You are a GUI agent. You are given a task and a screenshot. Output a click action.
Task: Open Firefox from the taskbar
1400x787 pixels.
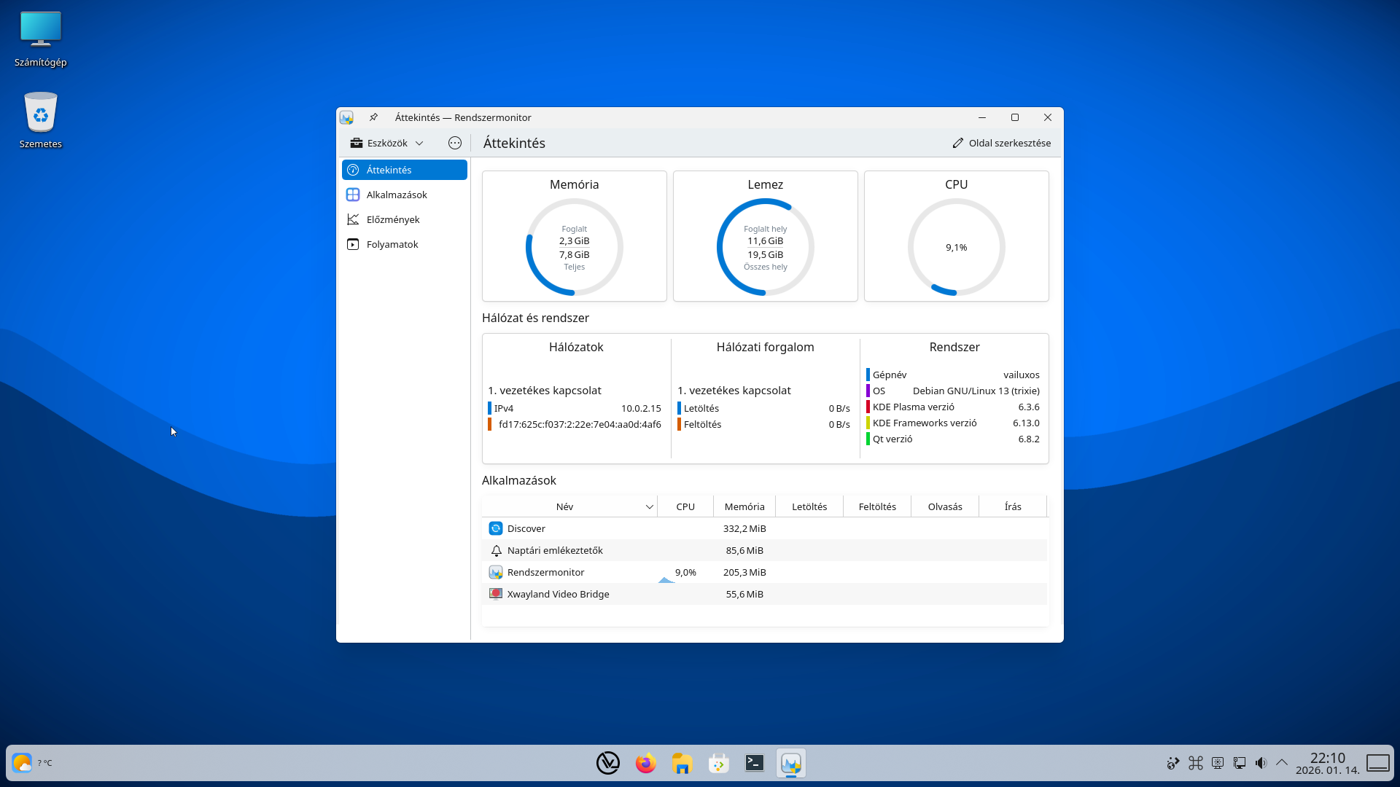(x=645, y=763)
